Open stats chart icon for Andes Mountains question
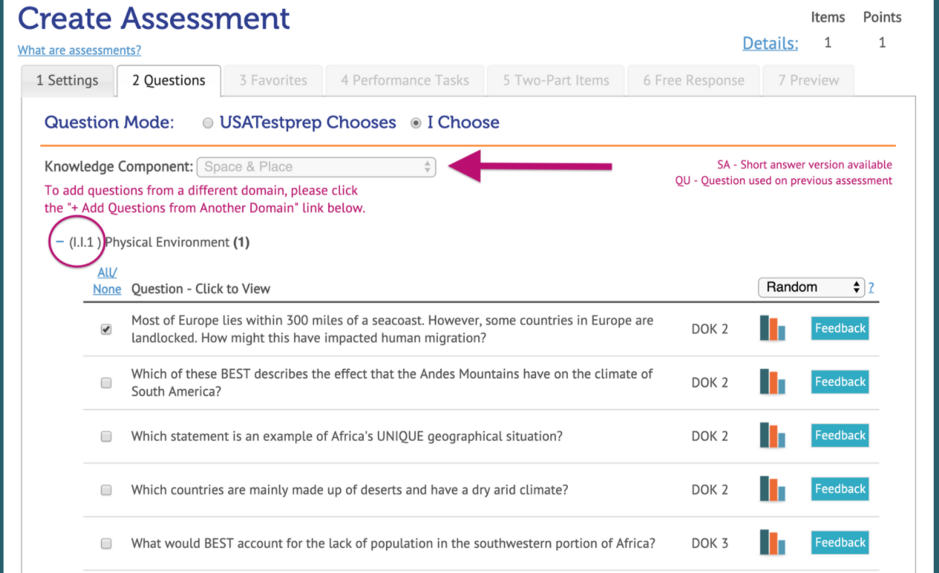Viewport: 939px width, 573px height. [x=773, y=382]
